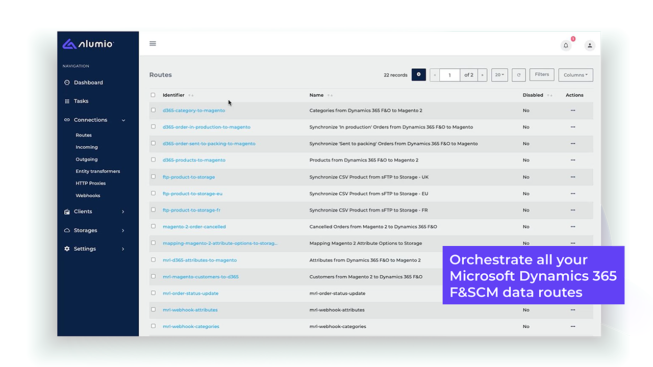This screenshot has width=653, height=367.
Task: Open the mrl-magento-customers-to-d365 route link
Action: point(200,277)
